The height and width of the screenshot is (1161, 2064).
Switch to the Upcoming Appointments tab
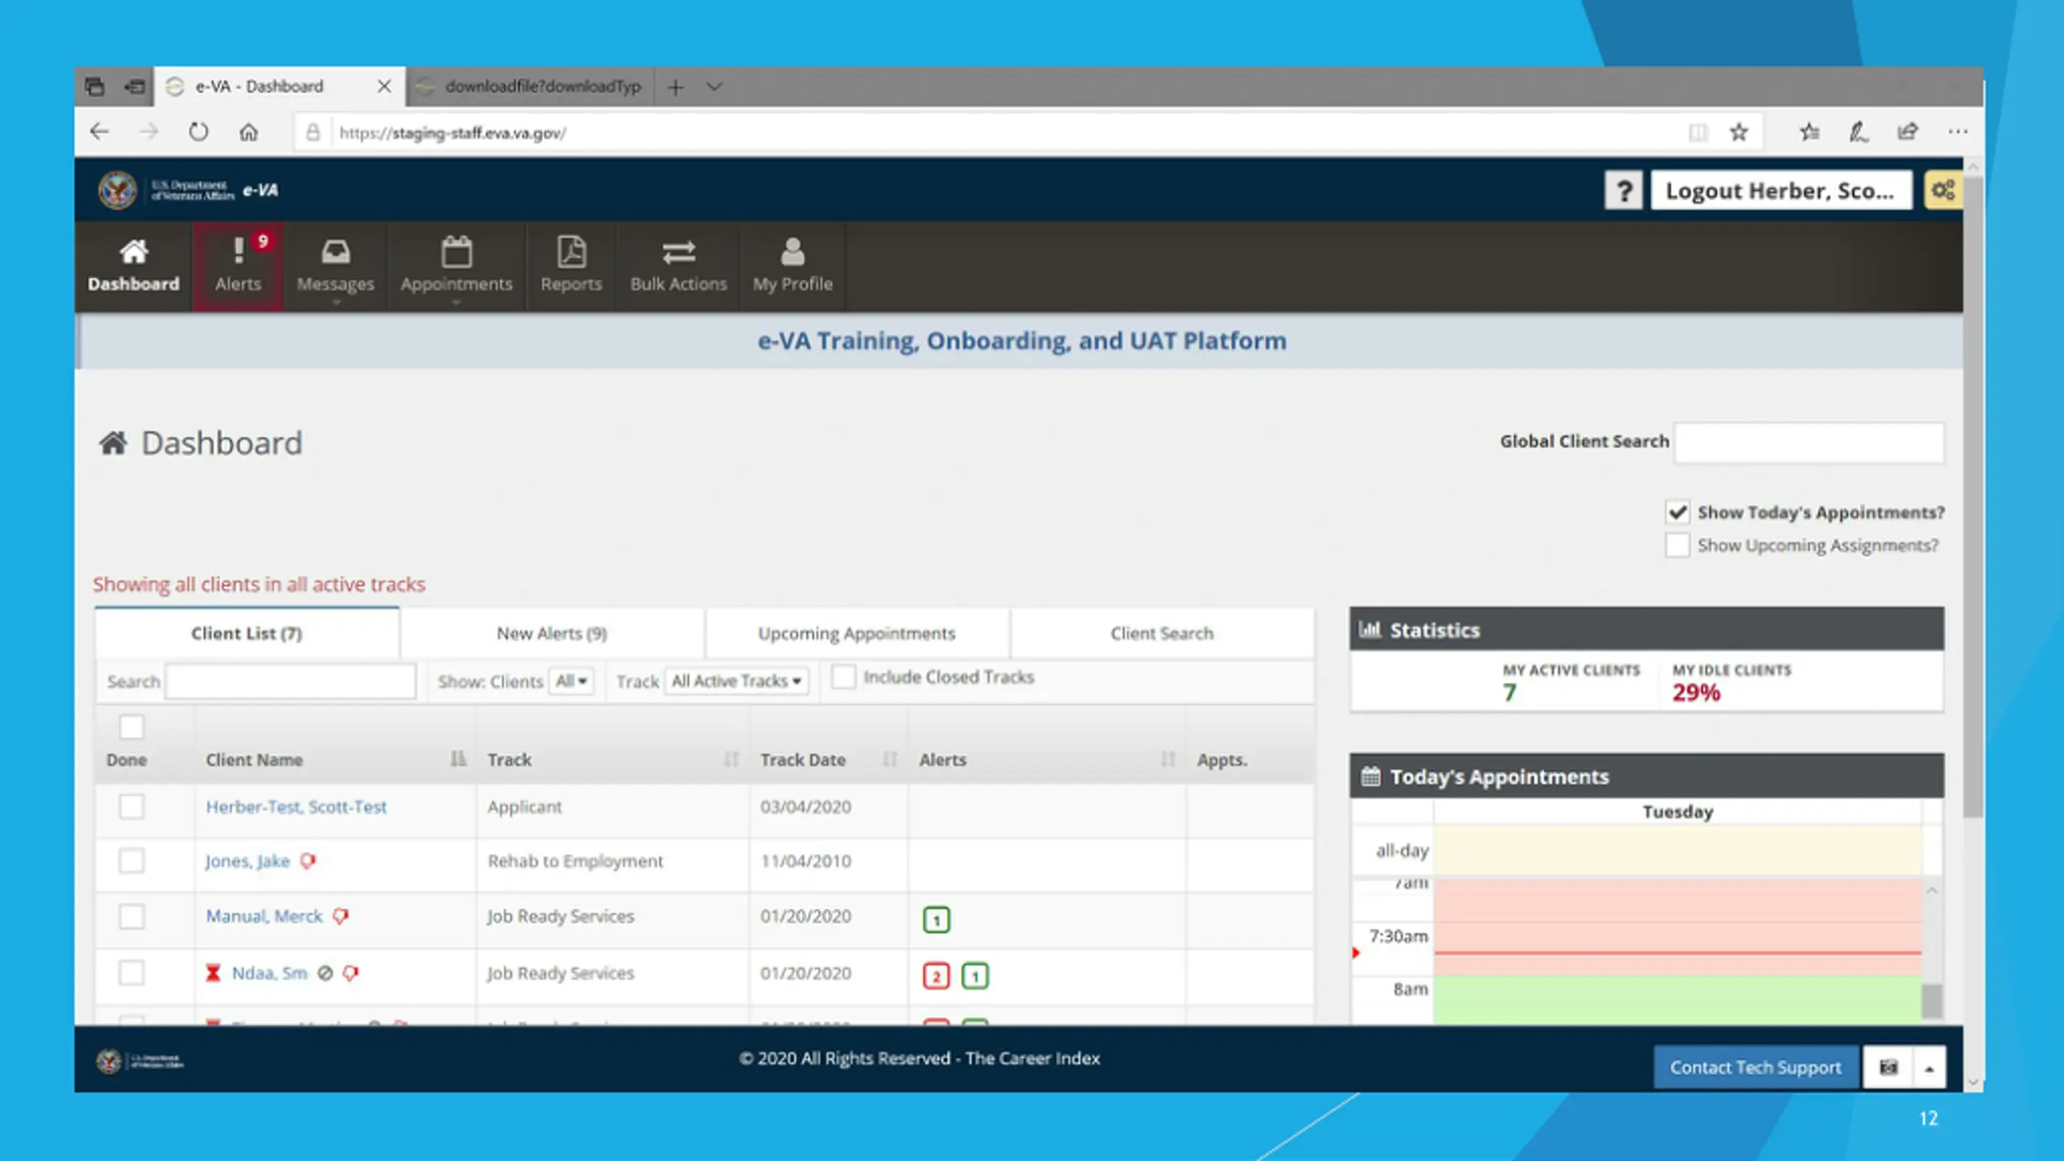pos(856,634)
